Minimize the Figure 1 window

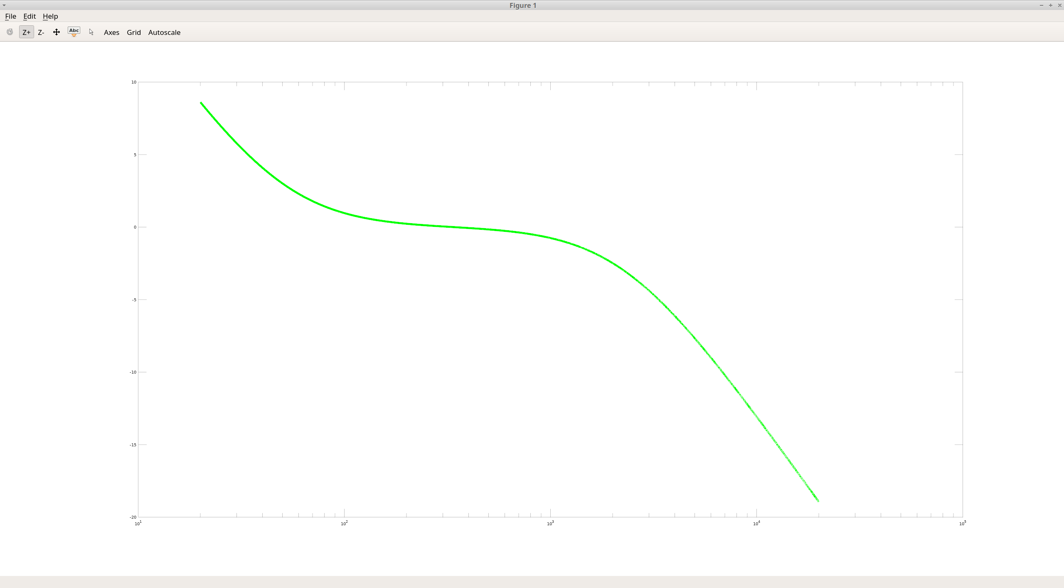point(1041,5)
